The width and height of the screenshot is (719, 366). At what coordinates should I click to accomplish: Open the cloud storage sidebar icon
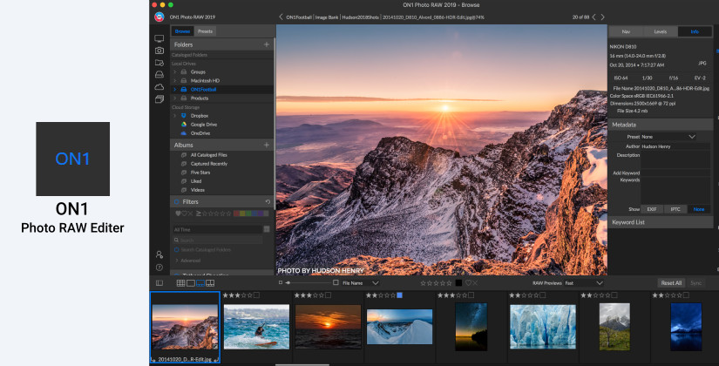tap(159, 87)
